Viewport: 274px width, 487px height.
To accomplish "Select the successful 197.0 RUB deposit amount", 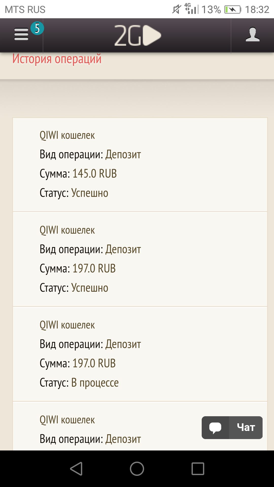I will click(94, 268).
